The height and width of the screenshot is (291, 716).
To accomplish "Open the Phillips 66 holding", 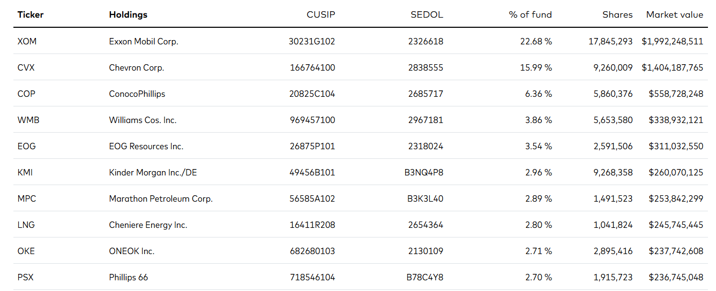I will tap(129, 277).
